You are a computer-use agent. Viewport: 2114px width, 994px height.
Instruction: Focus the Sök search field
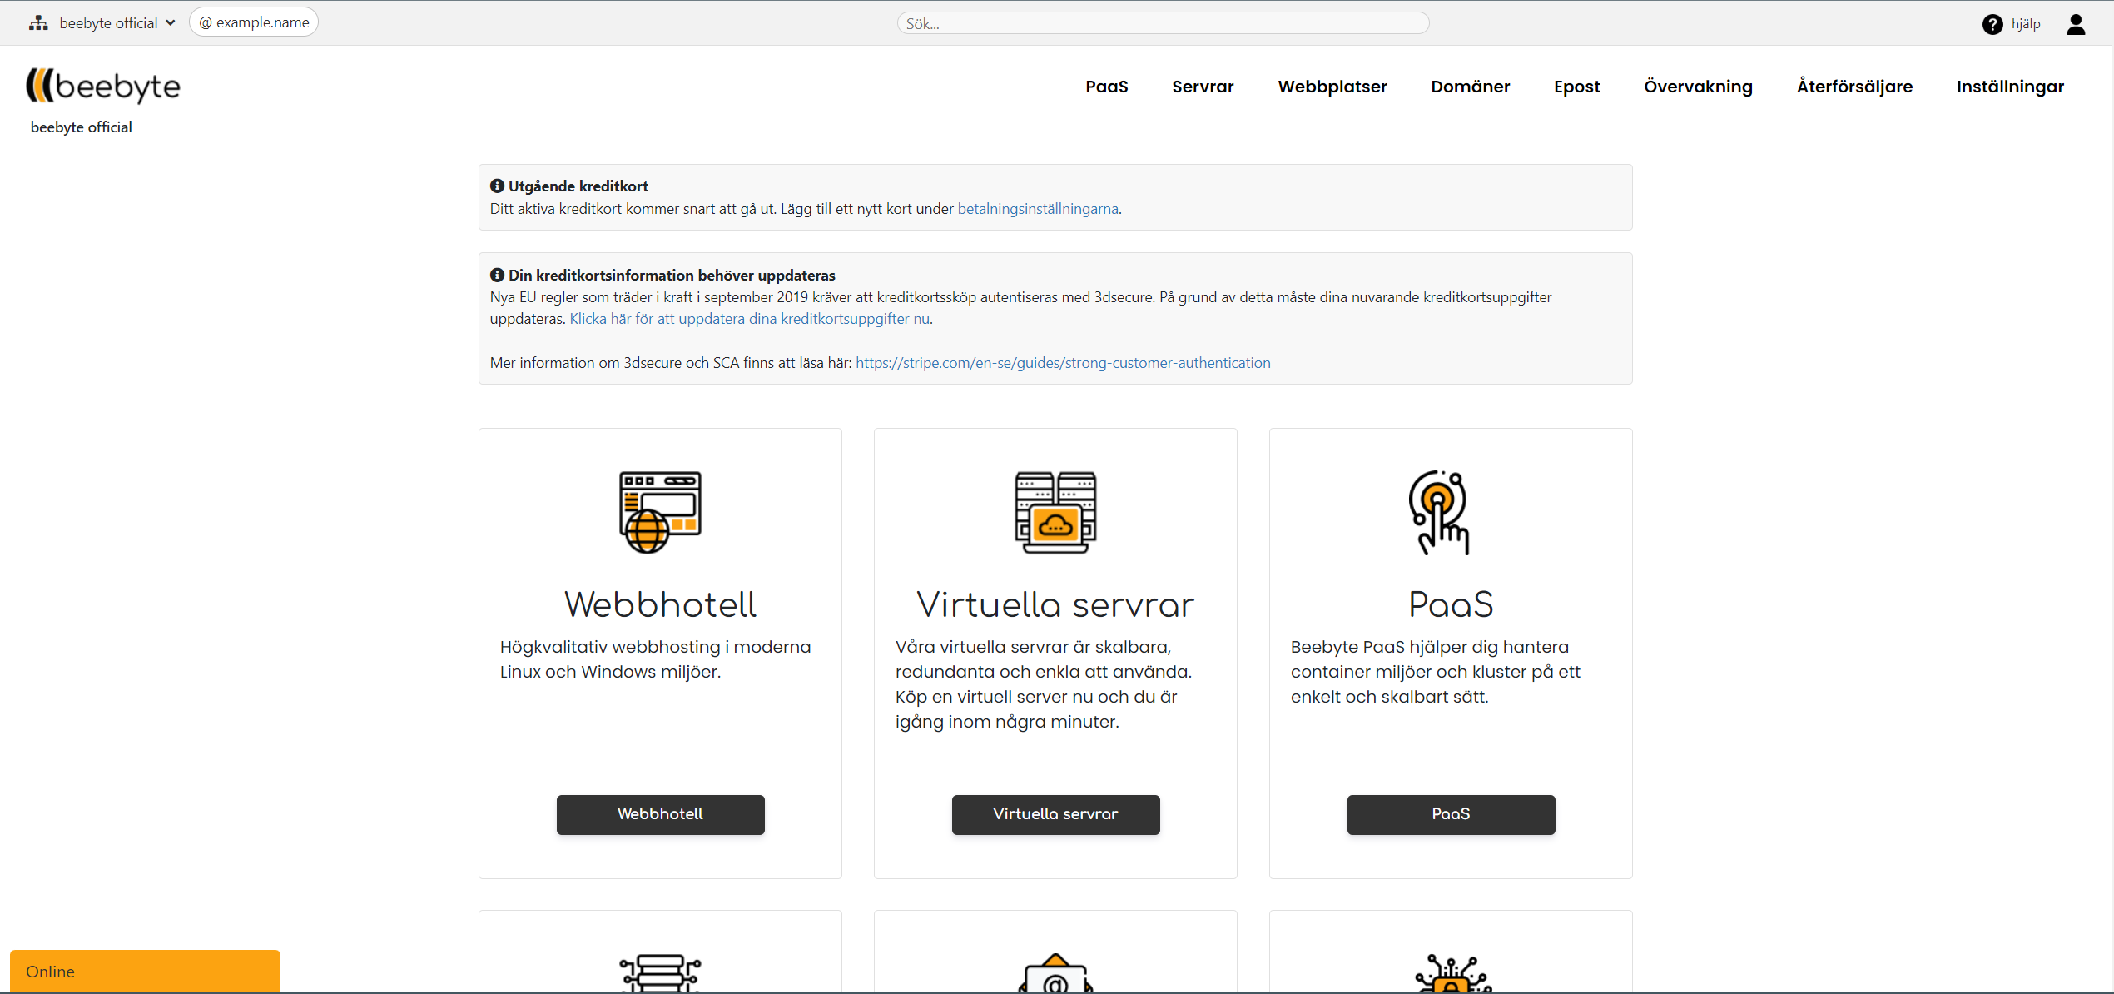coord(1163,23)
